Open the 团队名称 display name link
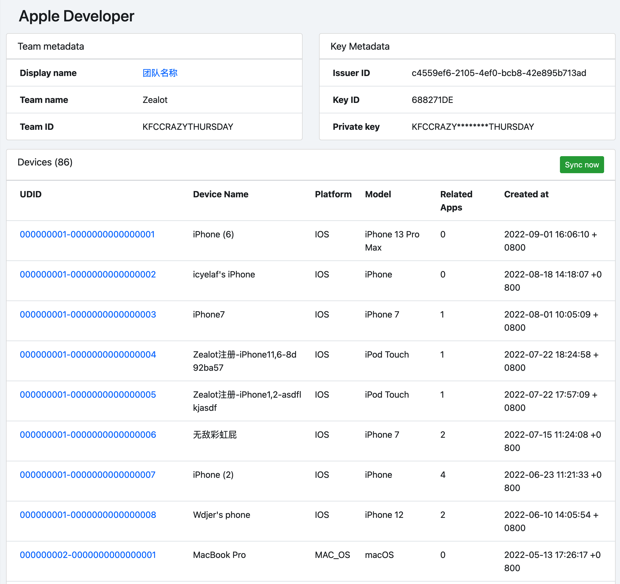This screenshot has height=584, width=620. click(x=160, y=73)
